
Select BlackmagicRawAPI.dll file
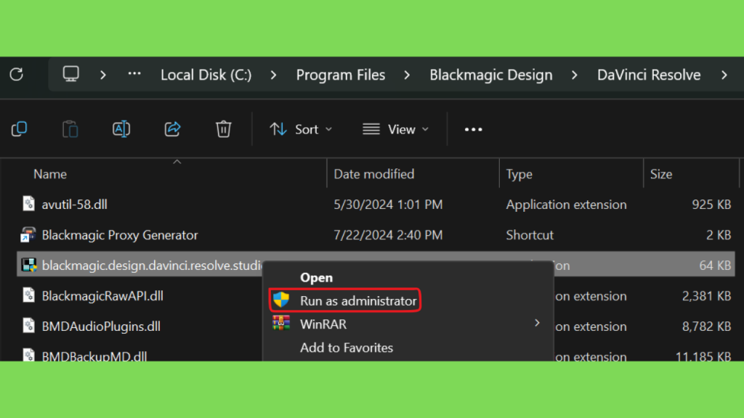[x=102, y=296]
